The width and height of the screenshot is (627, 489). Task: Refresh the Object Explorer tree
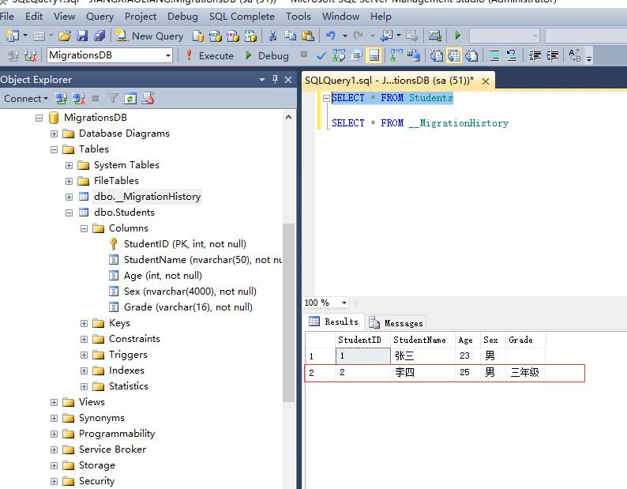point(130,99)
